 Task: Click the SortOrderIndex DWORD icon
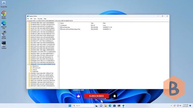[61, 27]
